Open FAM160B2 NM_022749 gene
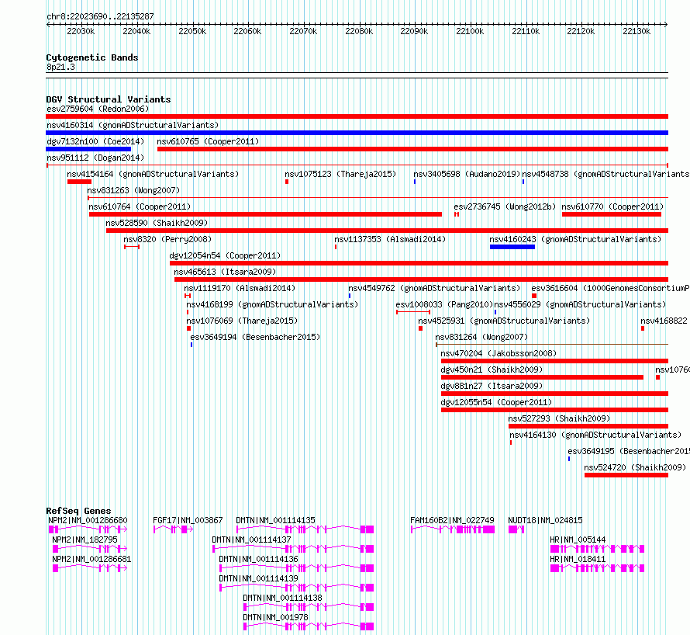The width and height of the screenshot is (690, 635). tap(453, 529)
